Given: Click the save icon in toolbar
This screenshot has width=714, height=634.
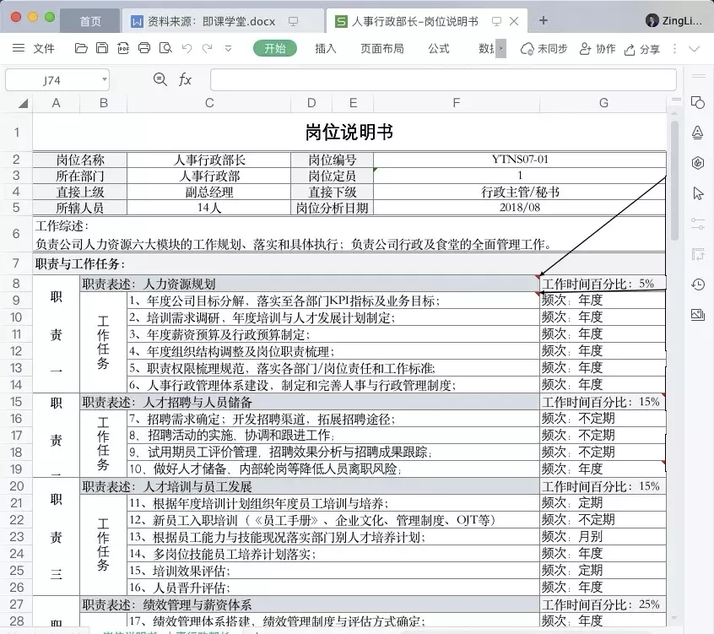Looking at the screenshot, I should [102, 49].
